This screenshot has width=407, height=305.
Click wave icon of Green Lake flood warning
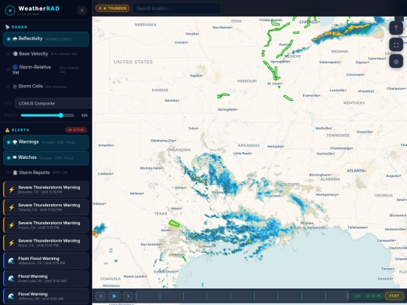(x=11, y=279)
